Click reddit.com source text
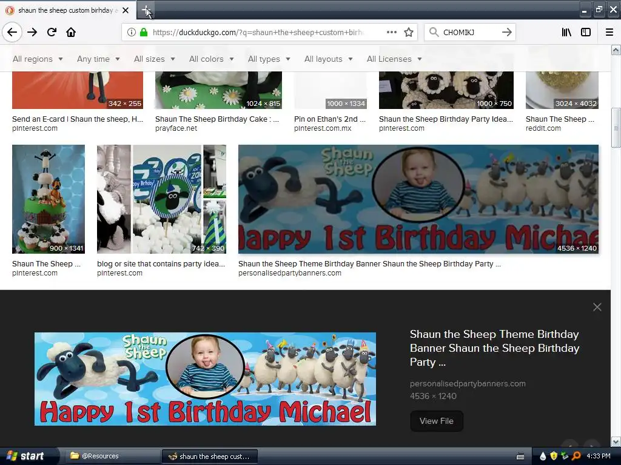 pyautogui.click(x=543, y=128)
